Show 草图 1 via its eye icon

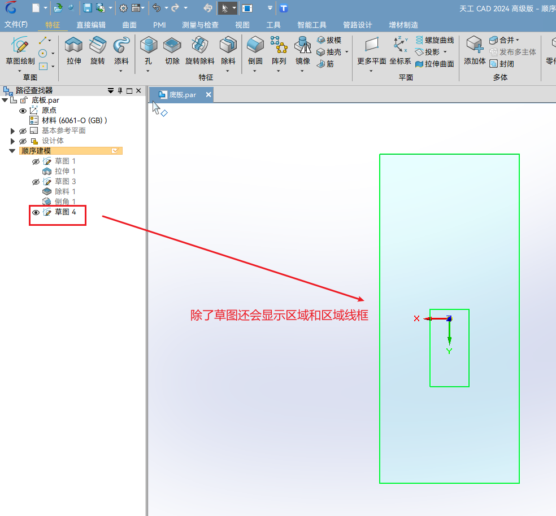click(36, 161)
